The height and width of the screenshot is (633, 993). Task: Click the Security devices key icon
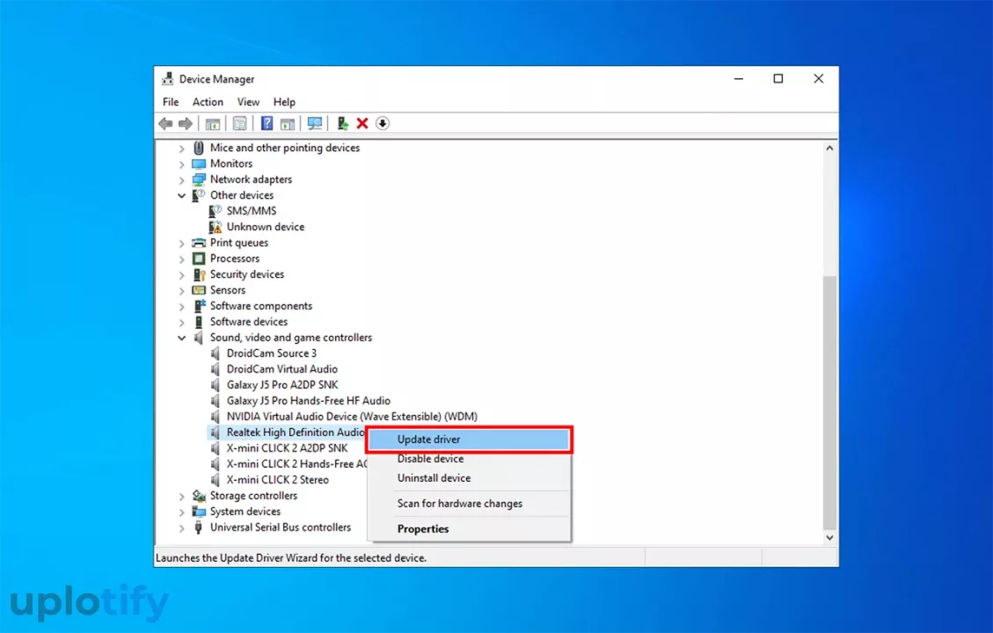(199, 274)
